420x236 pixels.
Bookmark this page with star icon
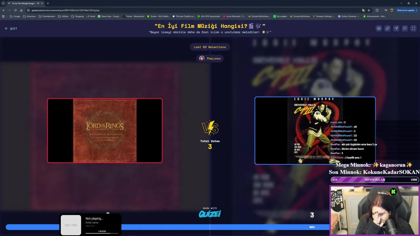pos(369,10)
